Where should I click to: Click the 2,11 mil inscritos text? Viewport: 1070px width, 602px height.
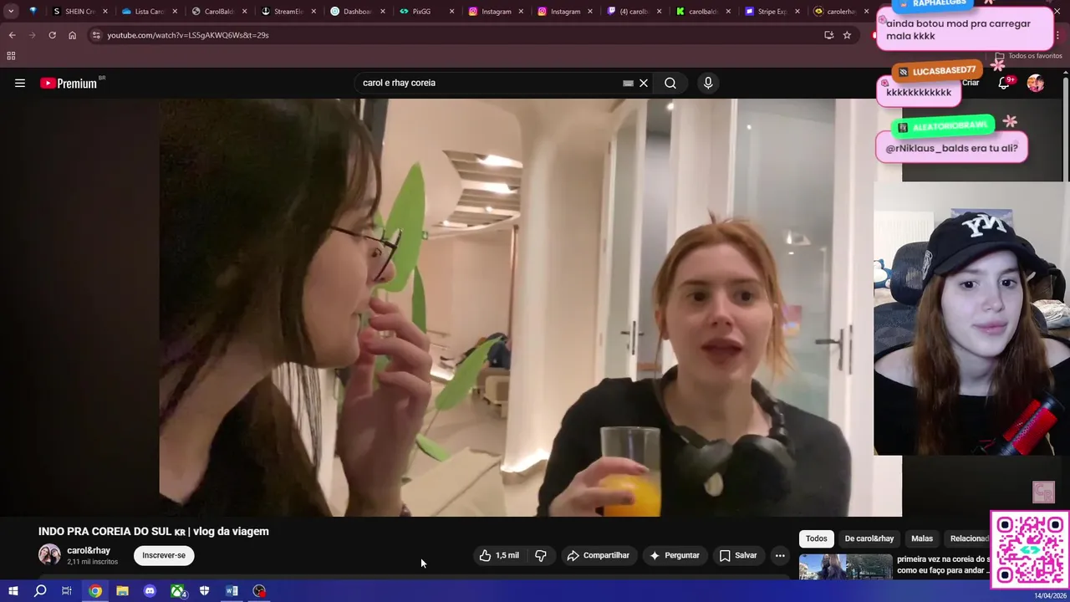point(93,562)
